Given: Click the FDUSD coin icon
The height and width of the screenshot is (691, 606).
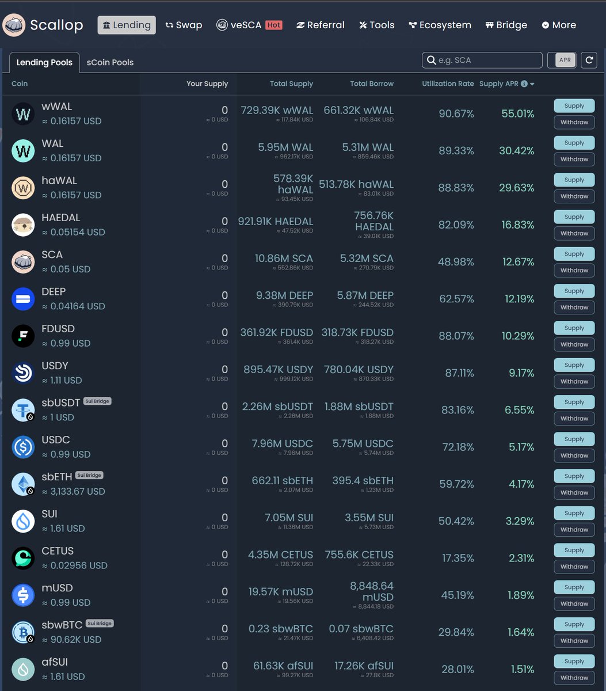Looking at the screenshot, I should [23, 336].
